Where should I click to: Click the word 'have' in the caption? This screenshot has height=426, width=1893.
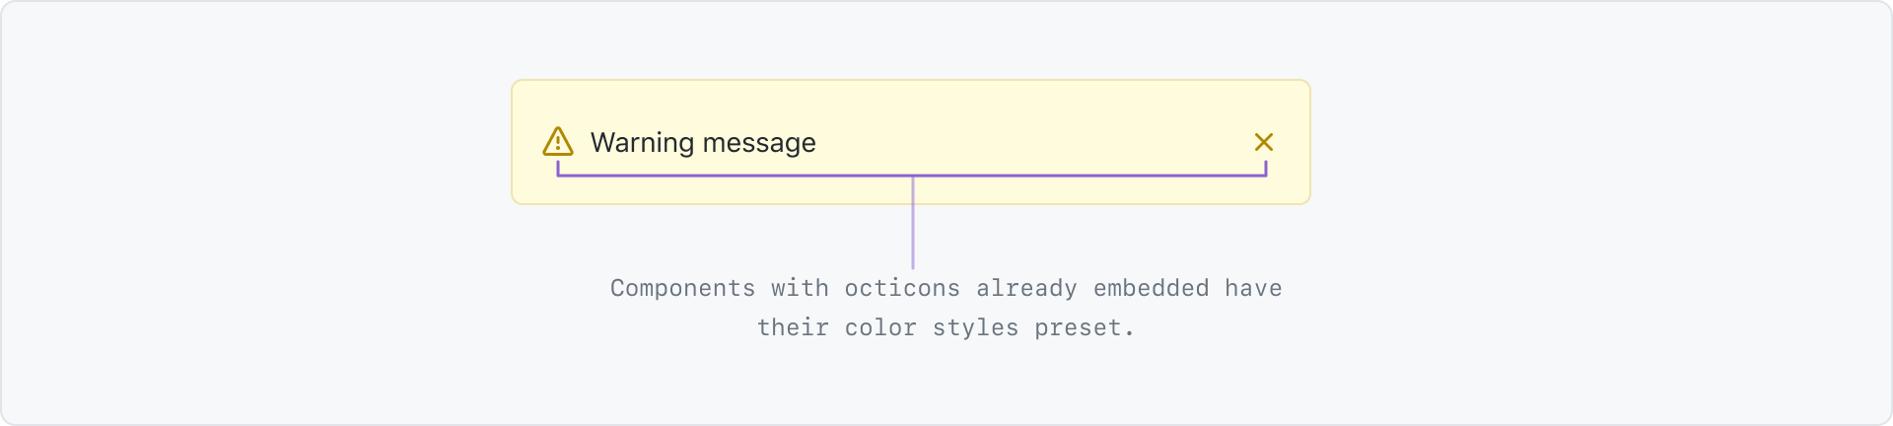click(1253, 288)
